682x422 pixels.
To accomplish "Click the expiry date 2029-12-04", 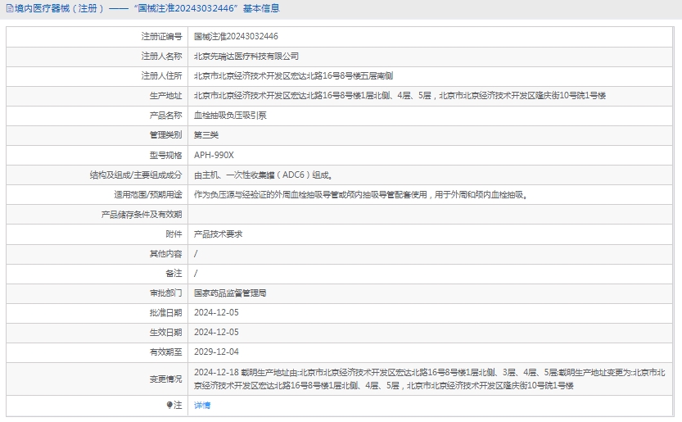I will pyautogui.click(x=216, y=352).
